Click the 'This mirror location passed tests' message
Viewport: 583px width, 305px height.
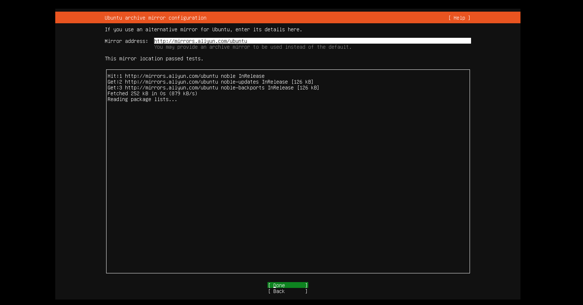click(x=154, y=59)
